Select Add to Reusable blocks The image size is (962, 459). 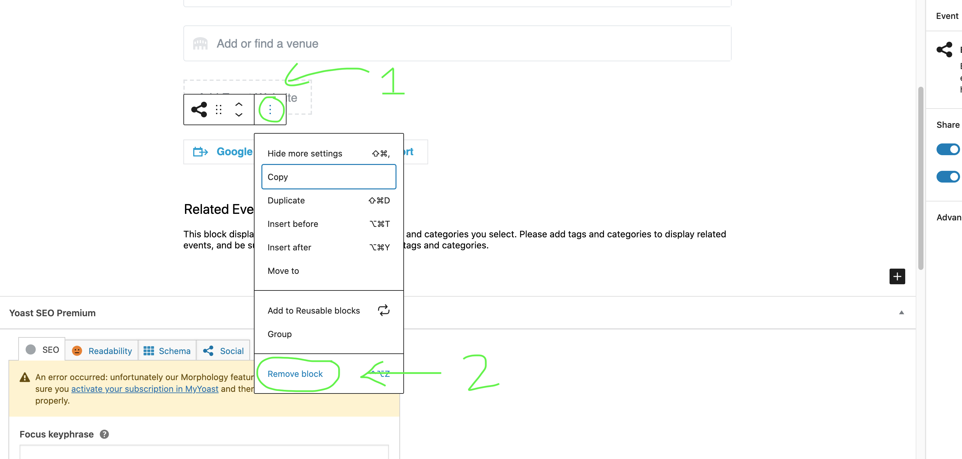tap(314, 310)
